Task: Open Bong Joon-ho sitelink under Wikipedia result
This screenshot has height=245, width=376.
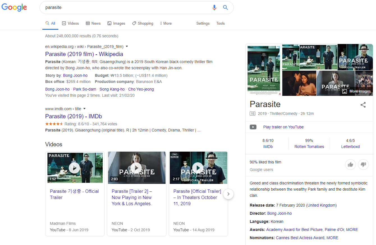Action: pos(57,89)
